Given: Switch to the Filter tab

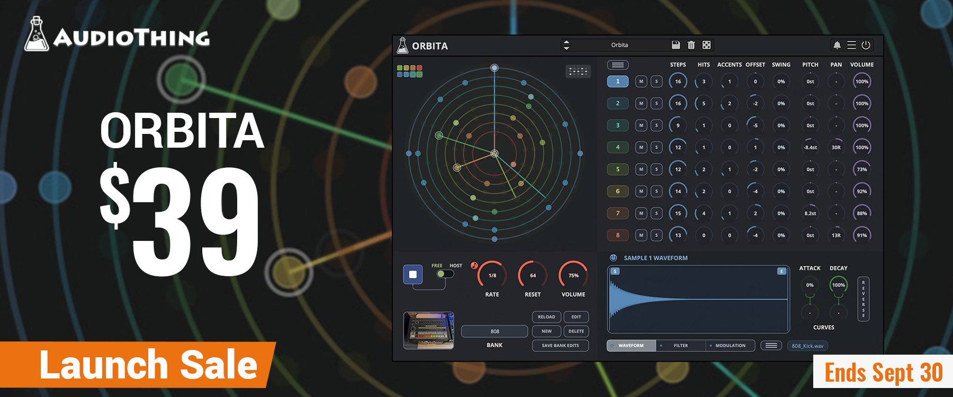Looking at the screenshot, I should pyautogui.click(x=680, y=346).
